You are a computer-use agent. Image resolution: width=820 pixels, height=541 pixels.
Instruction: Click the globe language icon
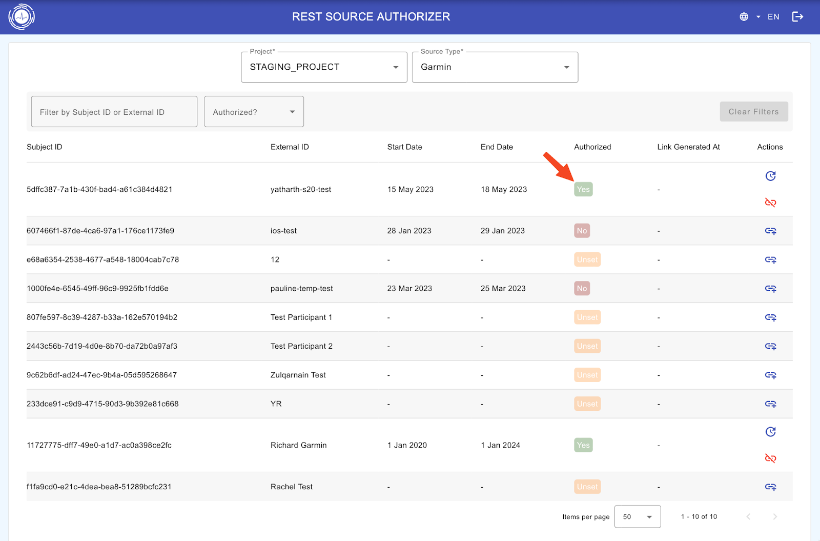[x=744, y=17]
